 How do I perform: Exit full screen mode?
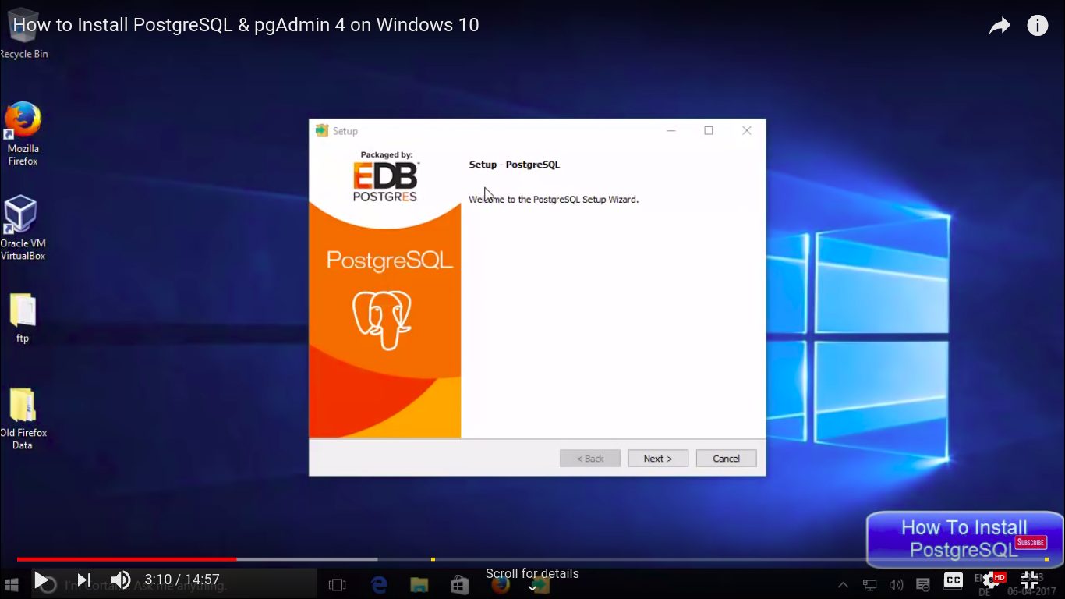point(1029,580)
